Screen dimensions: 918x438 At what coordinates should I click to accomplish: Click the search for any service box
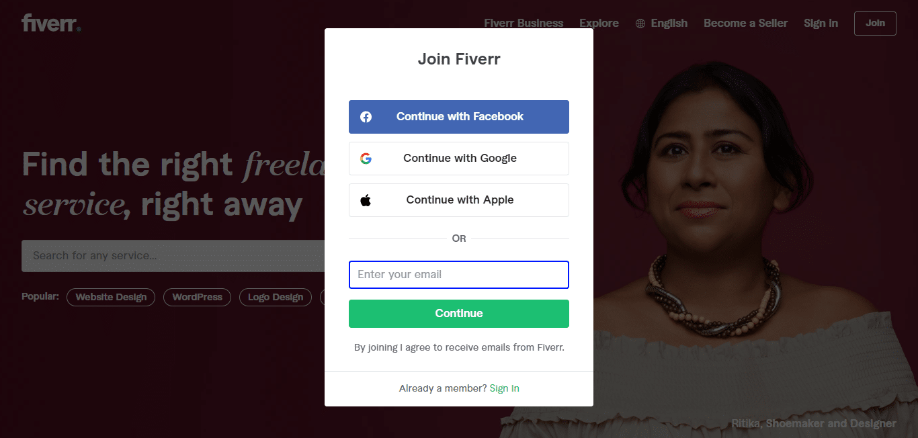[x=173, y=256]
